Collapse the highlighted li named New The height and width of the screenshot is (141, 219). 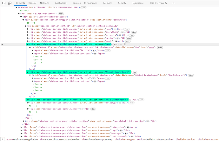point(28,44)
